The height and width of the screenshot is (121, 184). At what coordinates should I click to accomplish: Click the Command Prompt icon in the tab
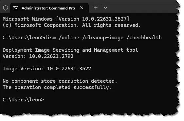coord(16,8)
